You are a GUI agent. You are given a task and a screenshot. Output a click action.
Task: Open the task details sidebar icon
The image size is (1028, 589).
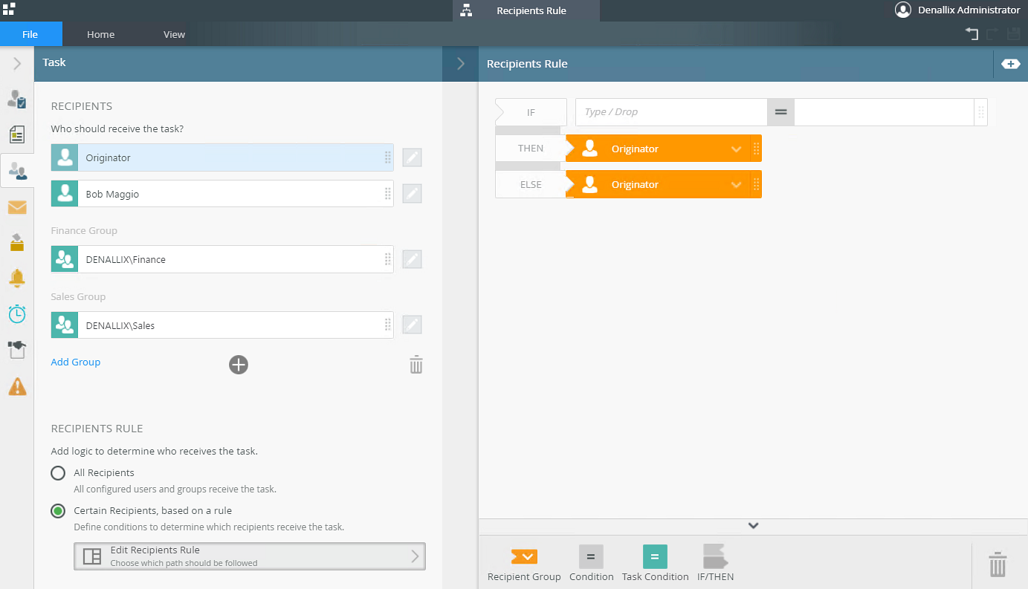point(16,99)
